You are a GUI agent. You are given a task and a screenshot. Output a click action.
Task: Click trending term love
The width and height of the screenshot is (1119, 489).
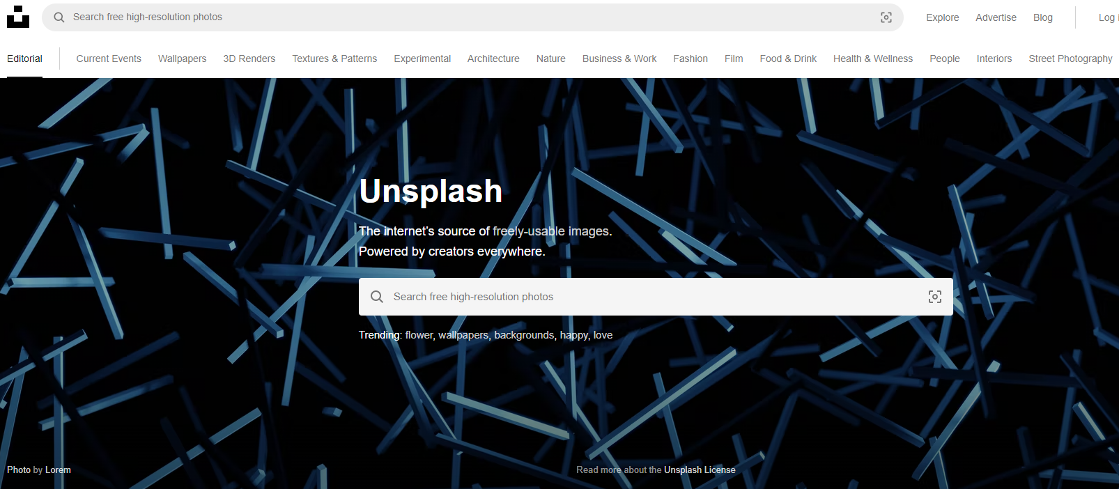point(603,335)
